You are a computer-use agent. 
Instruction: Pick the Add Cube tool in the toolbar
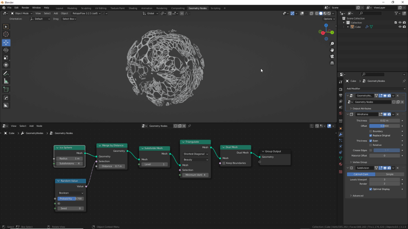pos(6,89)
